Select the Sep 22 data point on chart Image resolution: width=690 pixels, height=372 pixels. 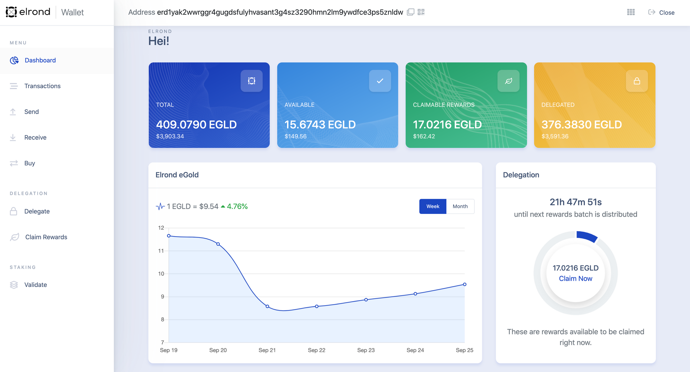click(317, 306)
